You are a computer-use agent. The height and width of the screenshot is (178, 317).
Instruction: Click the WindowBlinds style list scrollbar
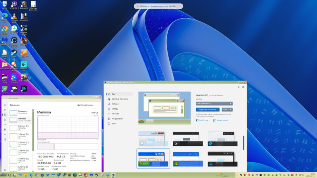click(x=243, y=143)
